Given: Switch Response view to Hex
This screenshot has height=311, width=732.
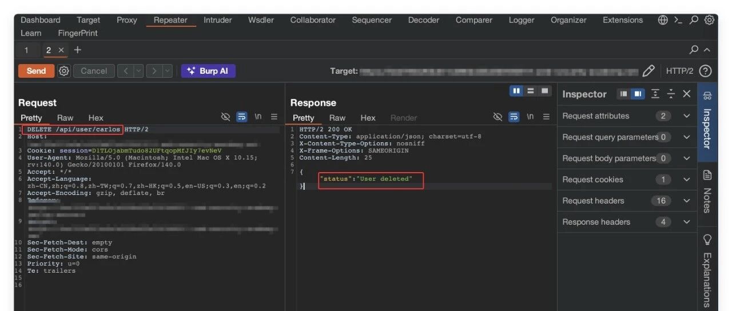Looking at the screenshot, I should (368, 118).
